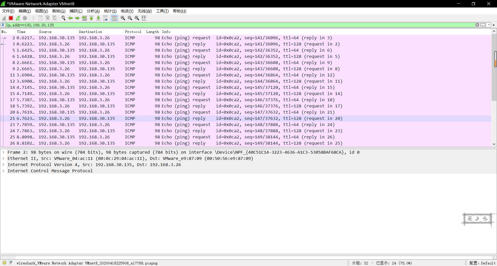The height and width of the screenshot is (266, 497).
Task: Open the 统计(S) menu
Action: [110, 11]
